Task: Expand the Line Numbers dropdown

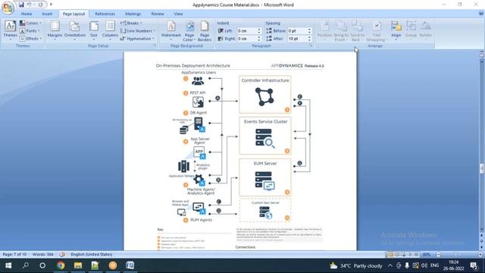Action: [x=138, y=31]
